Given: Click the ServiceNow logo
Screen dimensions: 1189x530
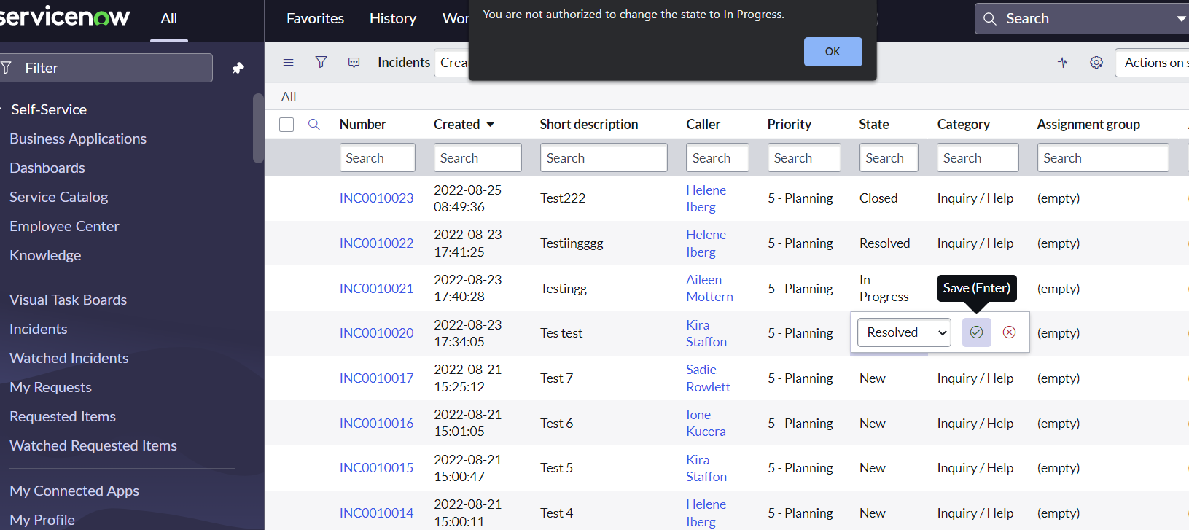Looking at the screenshot, I should (64, 16).
